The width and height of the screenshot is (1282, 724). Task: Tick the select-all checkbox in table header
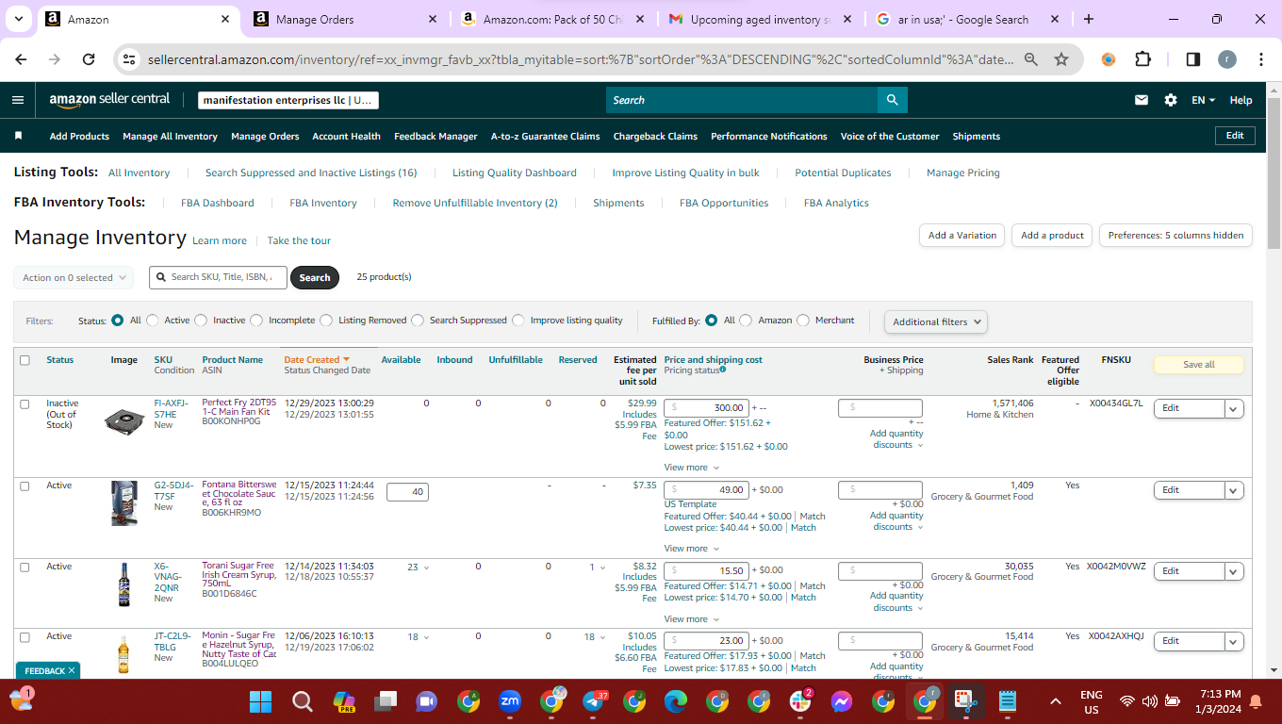25,360
